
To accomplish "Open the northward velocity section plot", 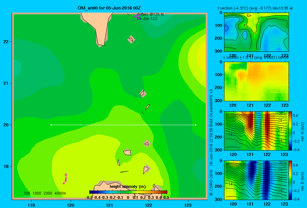I will [x=256, y=131].
